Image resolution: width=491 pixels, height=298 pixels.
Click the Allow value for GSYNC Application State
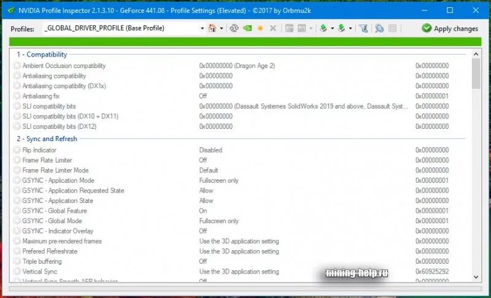tap(206, 201)
